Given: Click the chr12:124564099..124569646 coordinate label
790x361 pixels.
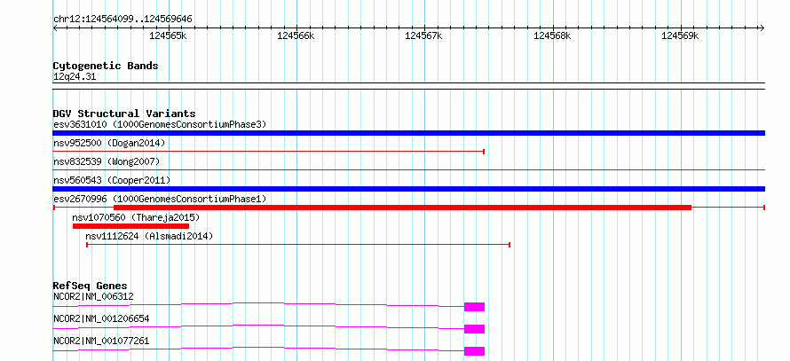Looking at the screenshot, I should coord(122,20).
